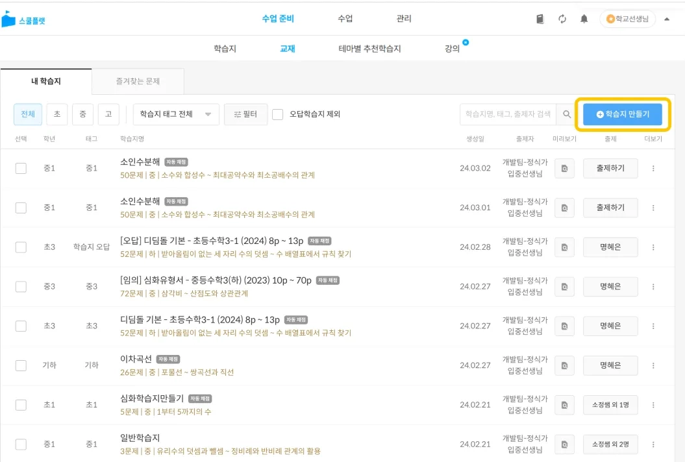Screen dimensions: 685x462
Task: Click the 스쿨플랫 logo icon
Action: tap(8, 19)
